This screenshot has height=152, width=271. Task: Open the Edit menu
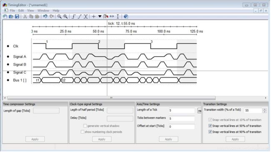tap(21, 10)
